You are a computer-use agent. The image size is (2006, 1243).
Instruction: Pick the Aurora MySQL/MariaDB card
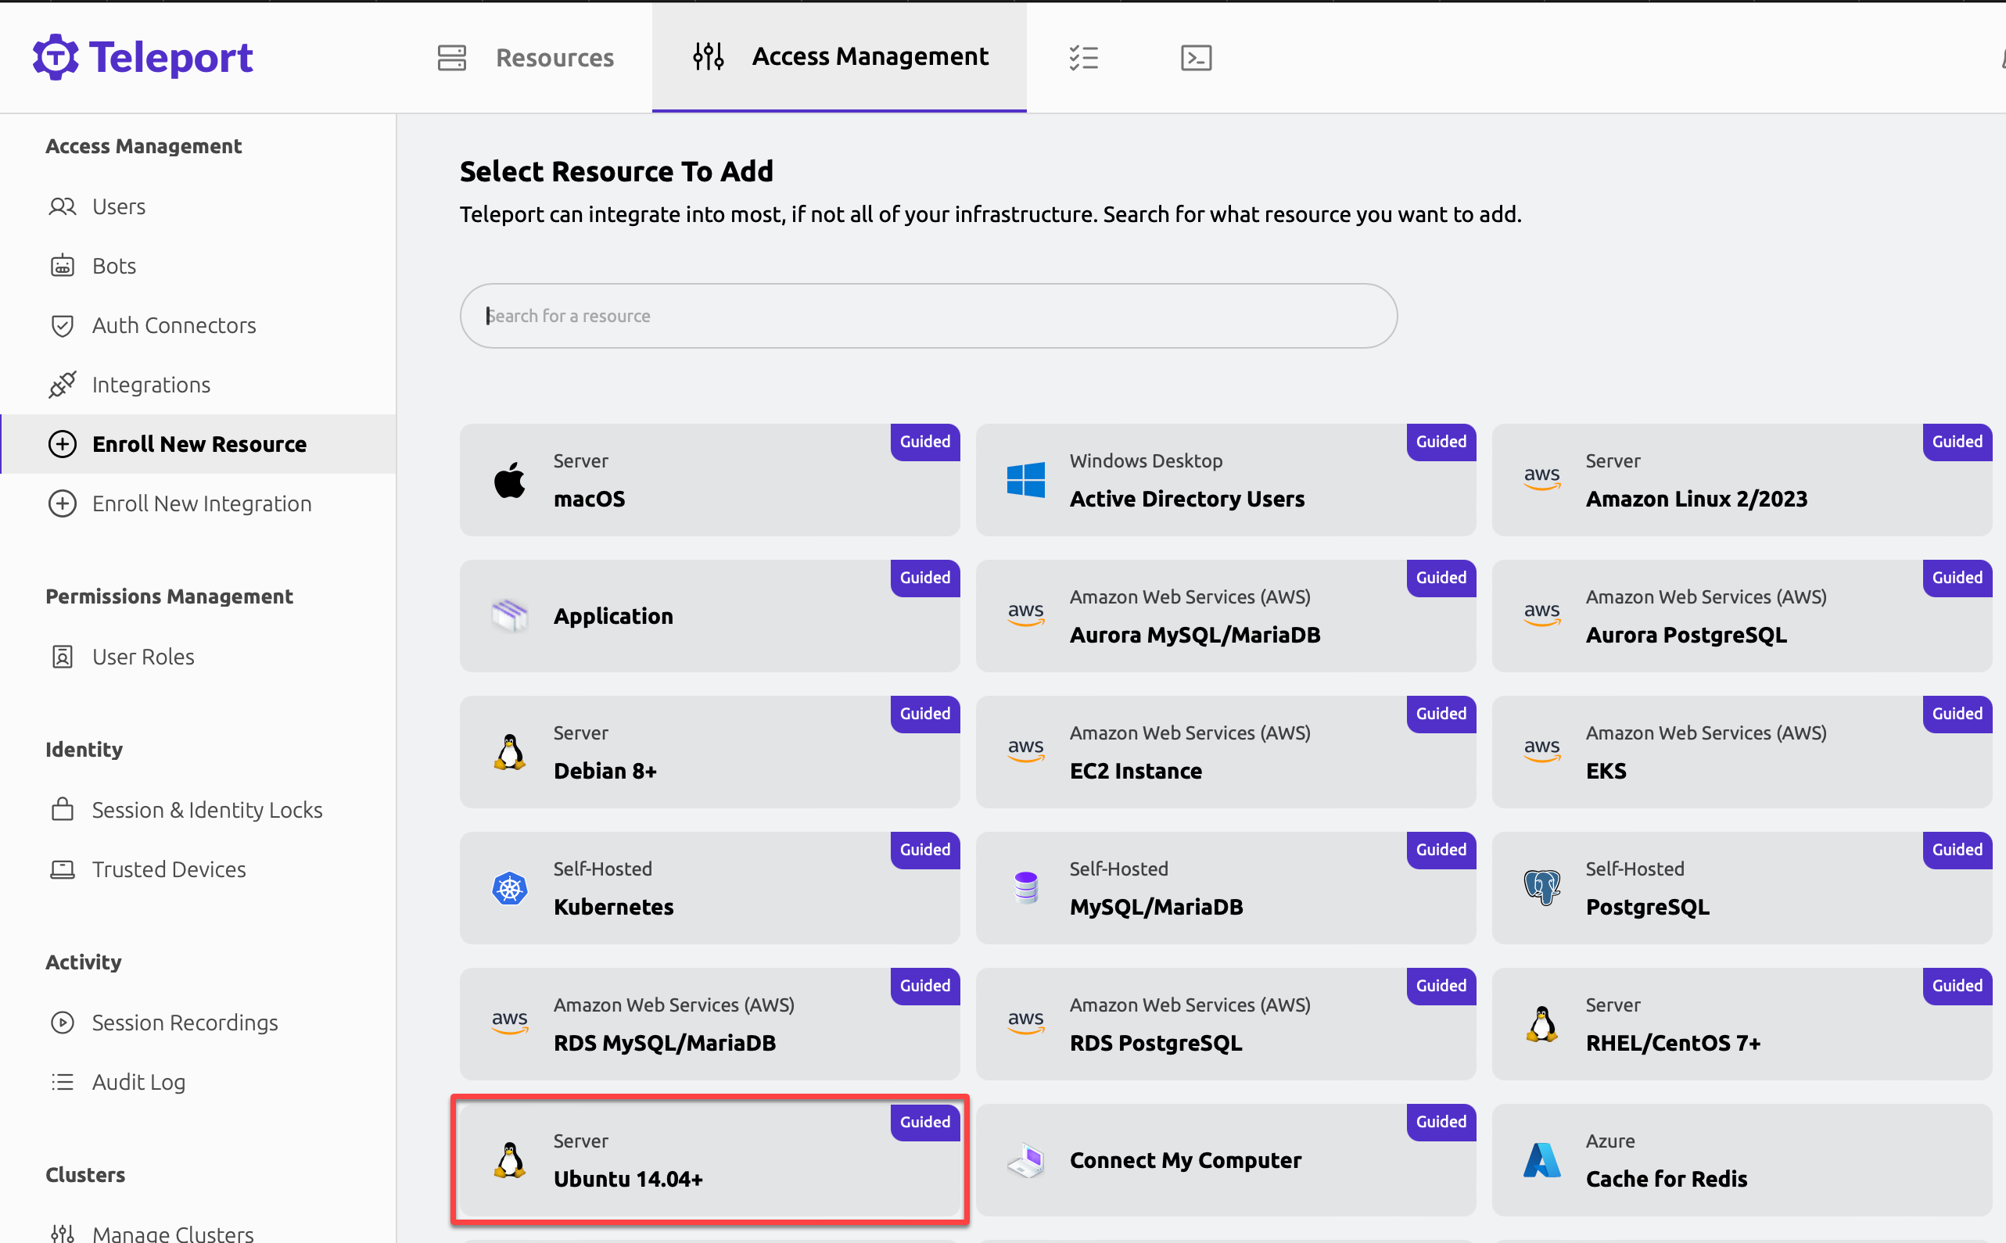[x=1226, y=616]
